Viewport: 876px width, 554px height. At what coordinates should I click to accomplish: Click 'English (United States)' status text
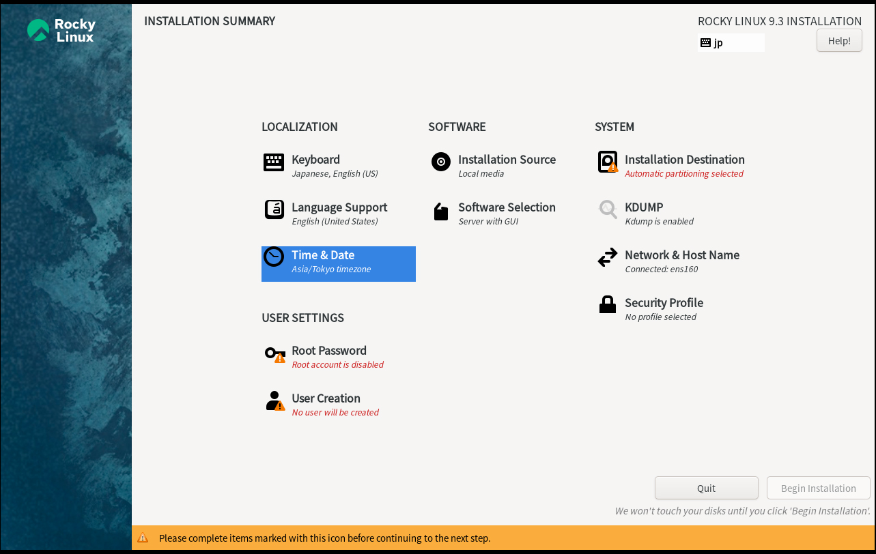(335, 222)
